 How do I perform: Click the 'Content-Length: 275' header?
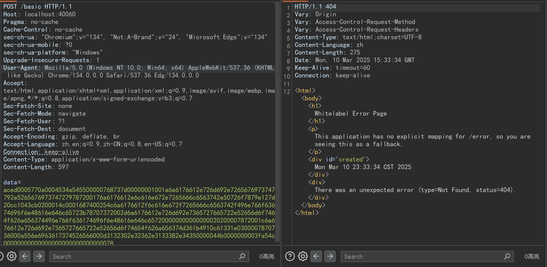(327, 52)
